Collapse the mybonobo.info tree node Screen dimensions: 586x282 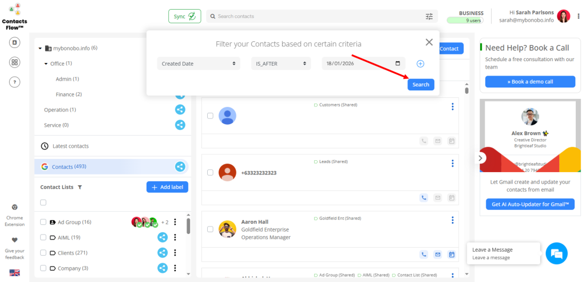point(40,49)
